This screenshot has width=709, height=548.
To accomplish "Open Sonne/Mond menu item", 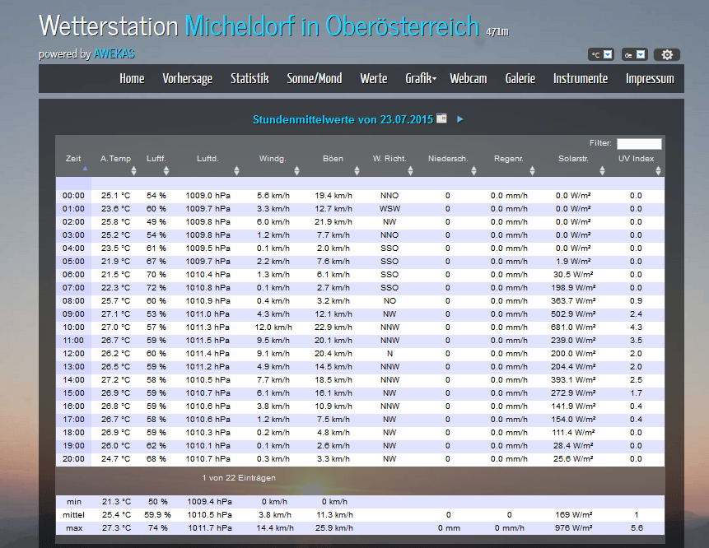I will coord(315,79).
